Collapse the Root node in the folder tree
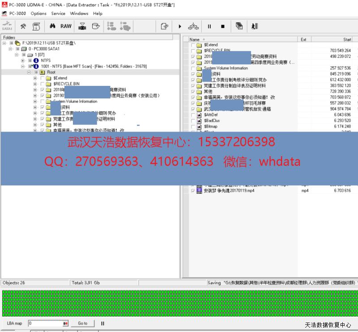The height and width of the screenshot is (332, 358). point(29,72)
